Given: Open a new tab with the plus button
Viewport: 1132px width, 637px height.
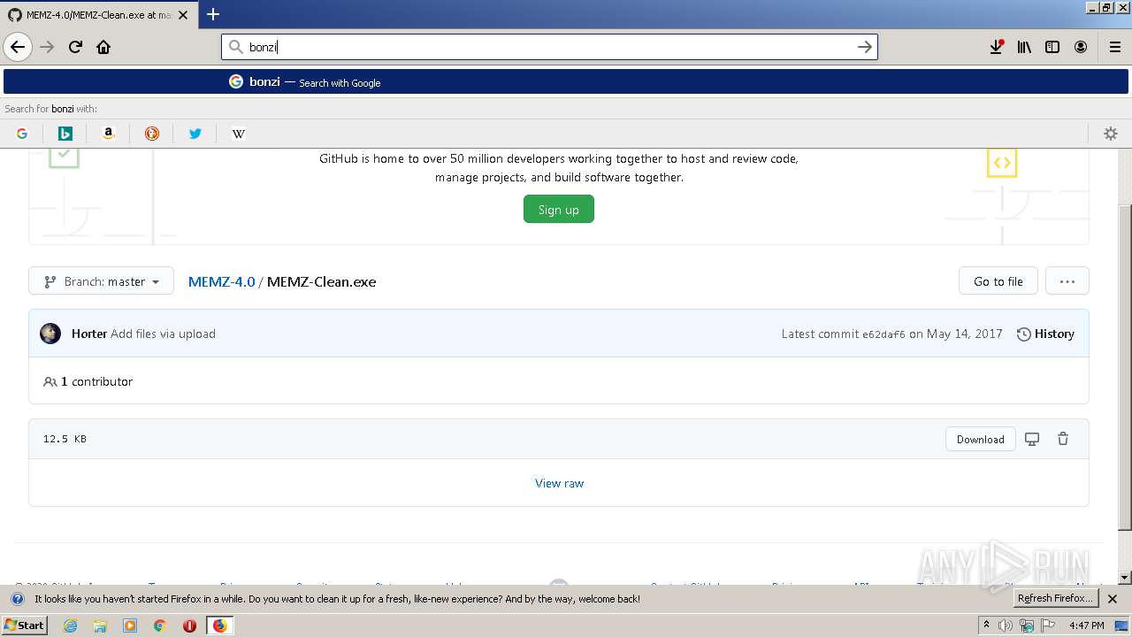Looking at the screenshot, I should [213, 14].
